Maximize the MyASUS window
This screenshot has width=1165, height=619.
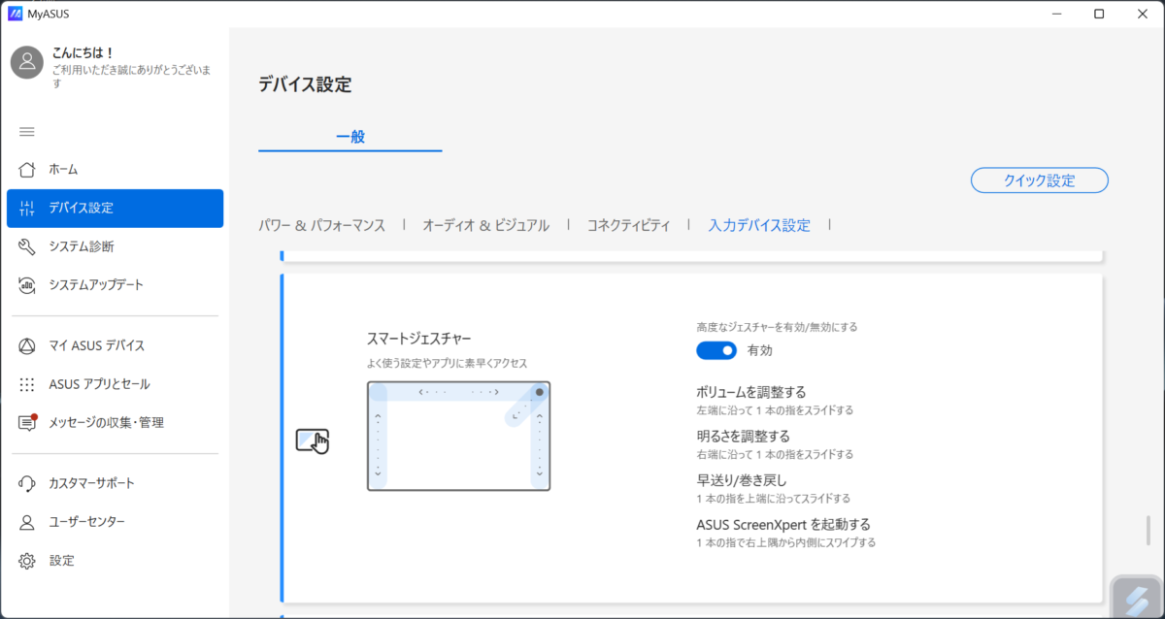click(x=1099, y=14)
